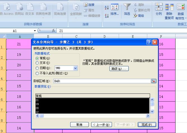
Task: Click the Advanced (高级) filter button
Action: pos(139,16)
